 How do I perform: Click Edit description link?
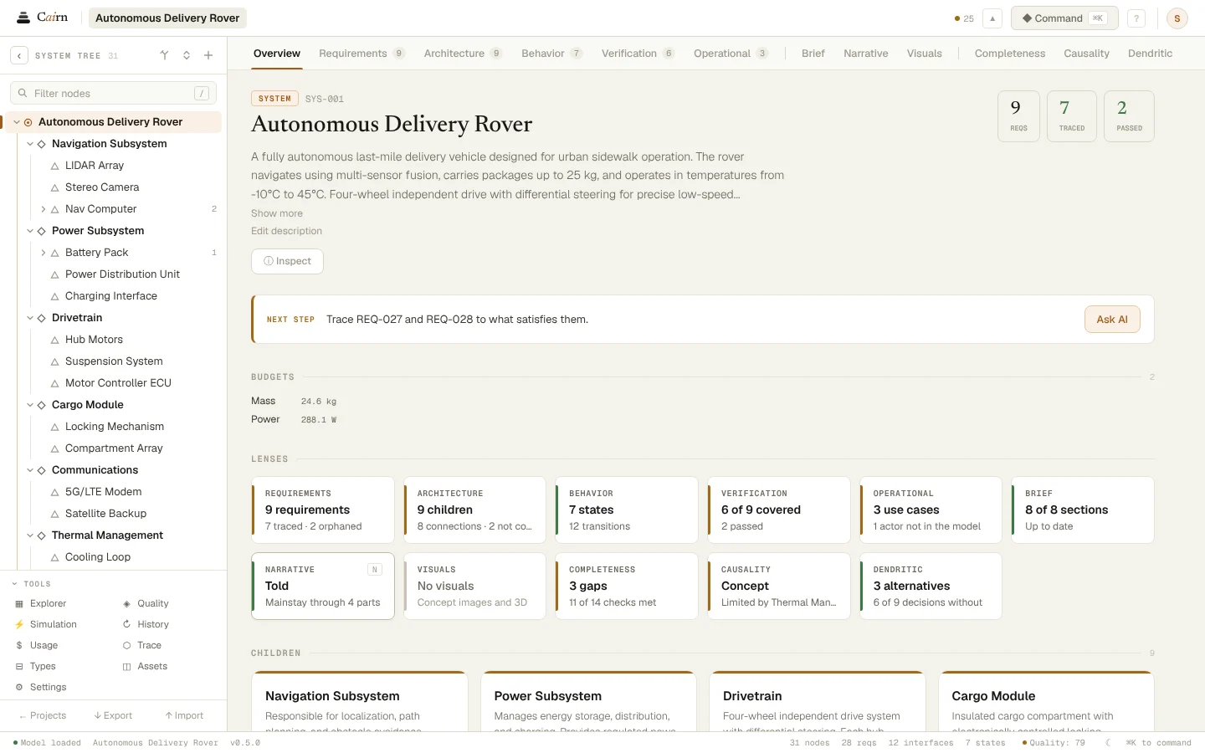click(286, 231)
